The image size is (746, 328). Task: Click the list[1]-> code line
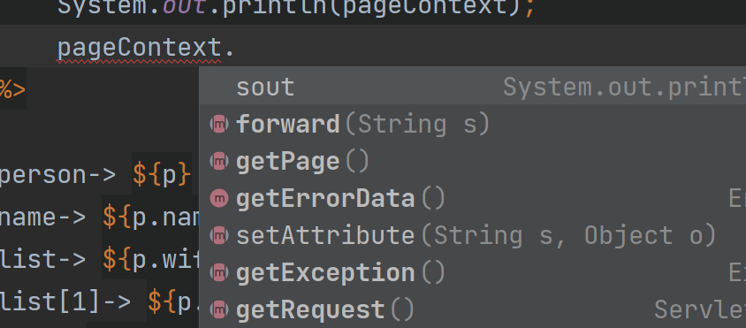pos(99,302)
